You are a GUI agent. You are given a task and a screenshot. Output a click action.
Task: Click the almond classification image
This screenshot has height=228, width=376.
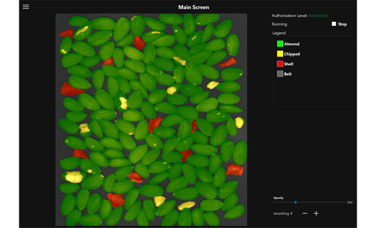152,120
